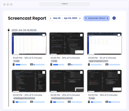Screen dimensions: 129x111
Task: Select checkbox on second 04:25 PM screenshot
Action: 81,35
